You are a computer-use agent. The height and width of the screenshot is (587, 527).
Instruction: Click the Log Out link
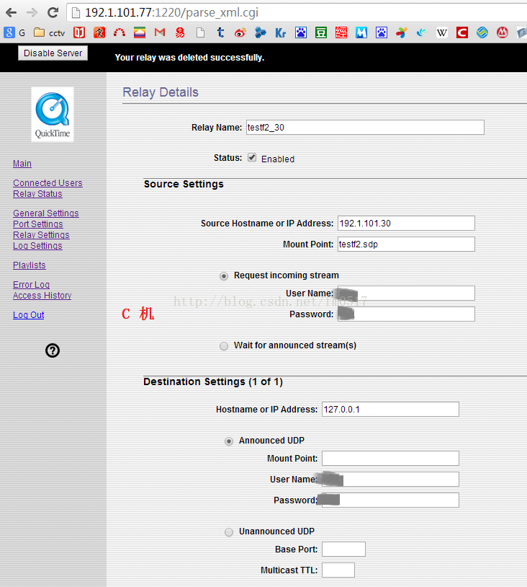click(28, 315)
